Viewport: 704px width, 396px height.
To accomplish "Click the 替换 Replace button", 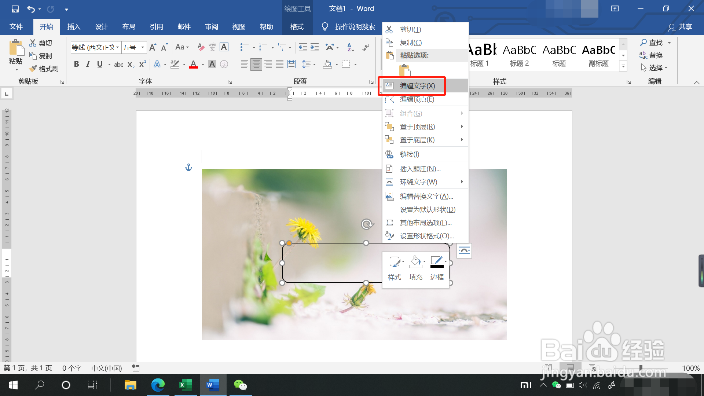I will point(651,55).
